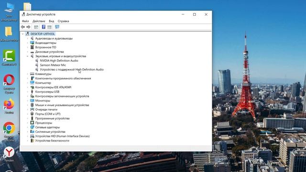Click the Контроллеры IDE ATA/ATAPI icon
The height and width of the screenshot is (172, 306).
tap(32, 87)
